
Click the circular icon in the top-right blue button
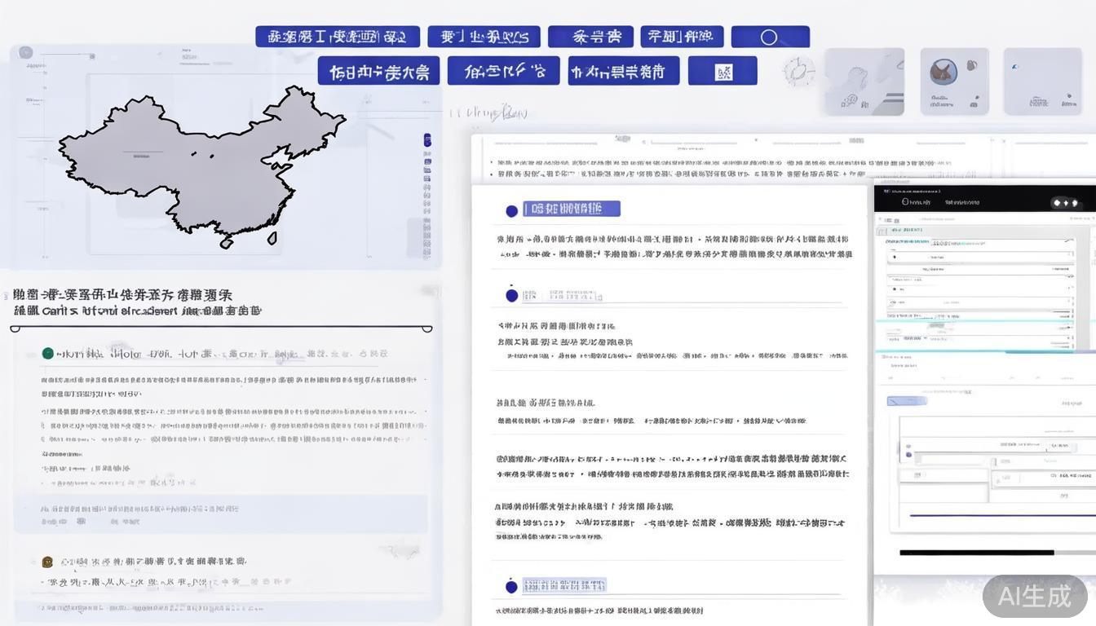[770, 36]
